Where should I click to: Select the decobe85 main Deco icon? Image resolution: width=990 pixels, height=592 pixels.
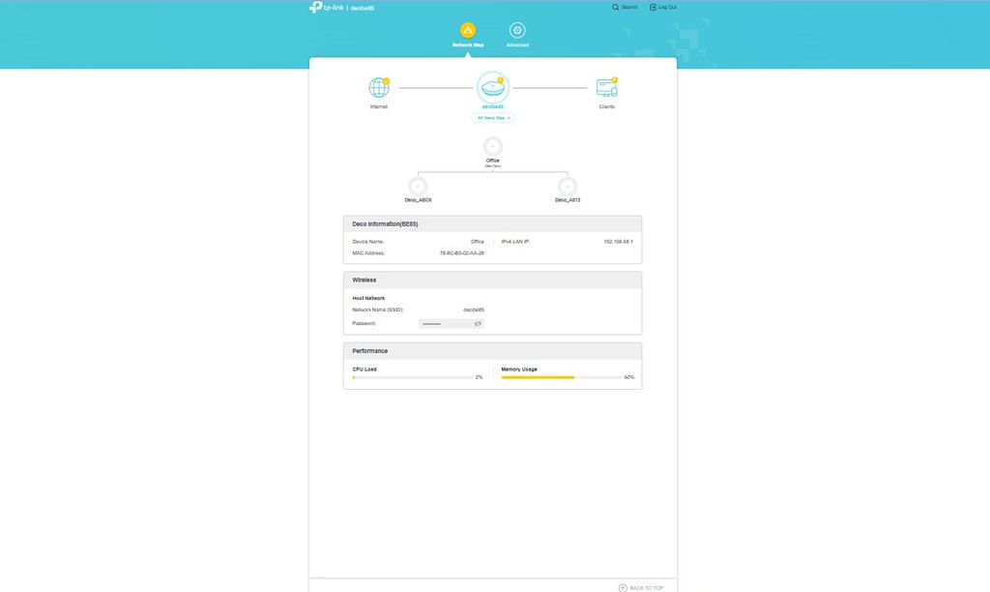click(x=492, y=88)
